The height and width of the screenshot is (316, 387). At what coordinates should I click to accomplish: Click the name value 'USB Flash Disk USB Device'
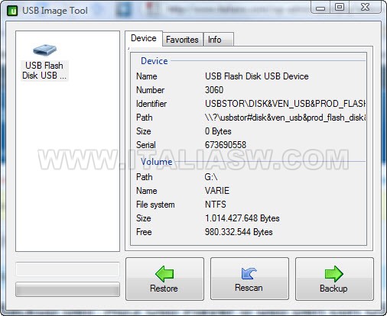[x=257, y=76]
